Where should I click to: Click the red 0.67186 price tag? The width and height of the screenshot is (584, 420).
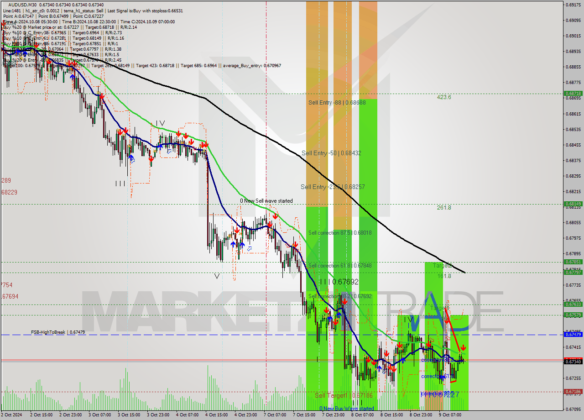573,391
